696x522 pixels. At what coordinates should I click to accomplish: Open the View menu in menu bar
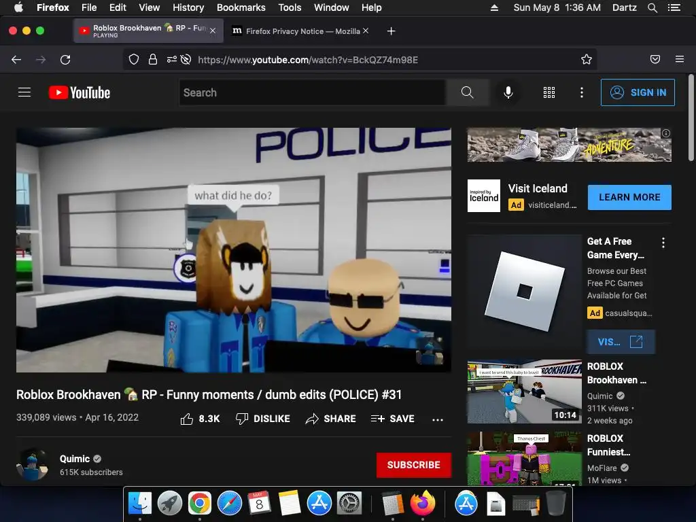pyautogui.click(x=149, y=7)
